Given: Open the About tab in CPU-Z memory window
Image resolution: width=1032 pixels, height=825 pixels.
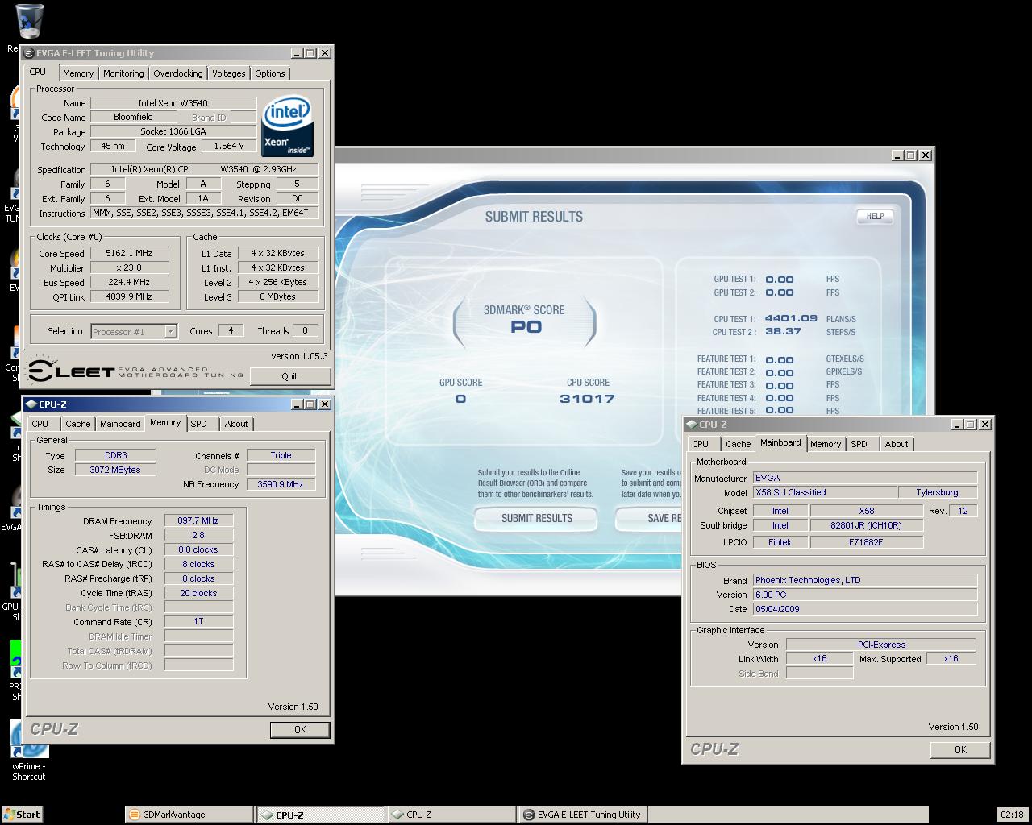Looking at the screenshot, I should 236,424.
